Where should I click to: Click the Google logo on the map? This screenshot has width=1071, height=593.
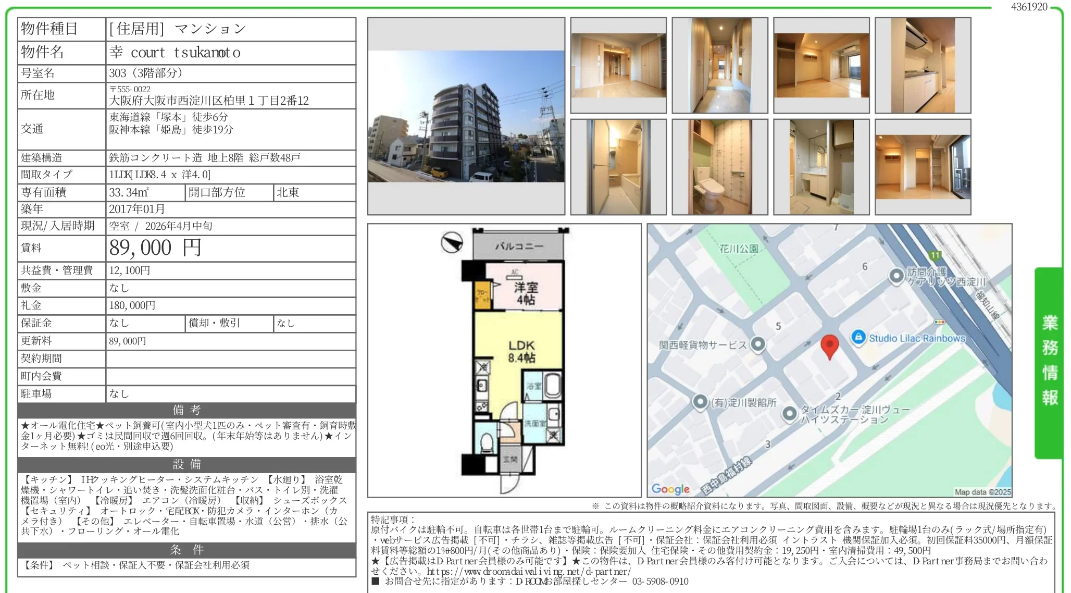click(x=668, y=488)
